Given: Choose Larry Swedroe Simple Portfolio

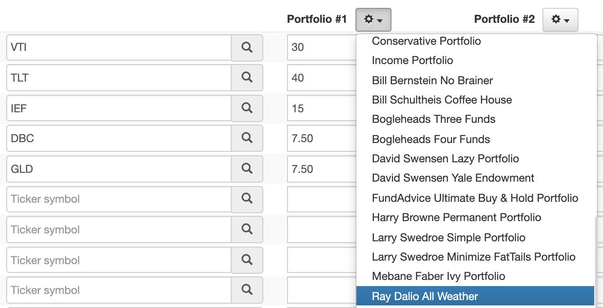Looking at the screenshot, I should 449,238.
